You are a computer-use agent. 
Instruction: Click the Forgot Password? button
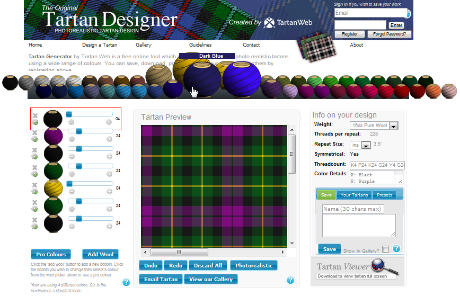coord(390,34)
